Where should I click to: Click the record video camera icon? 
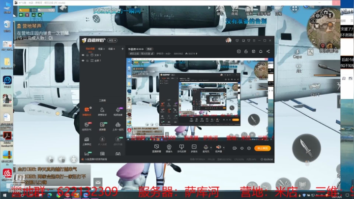(235, 148)
